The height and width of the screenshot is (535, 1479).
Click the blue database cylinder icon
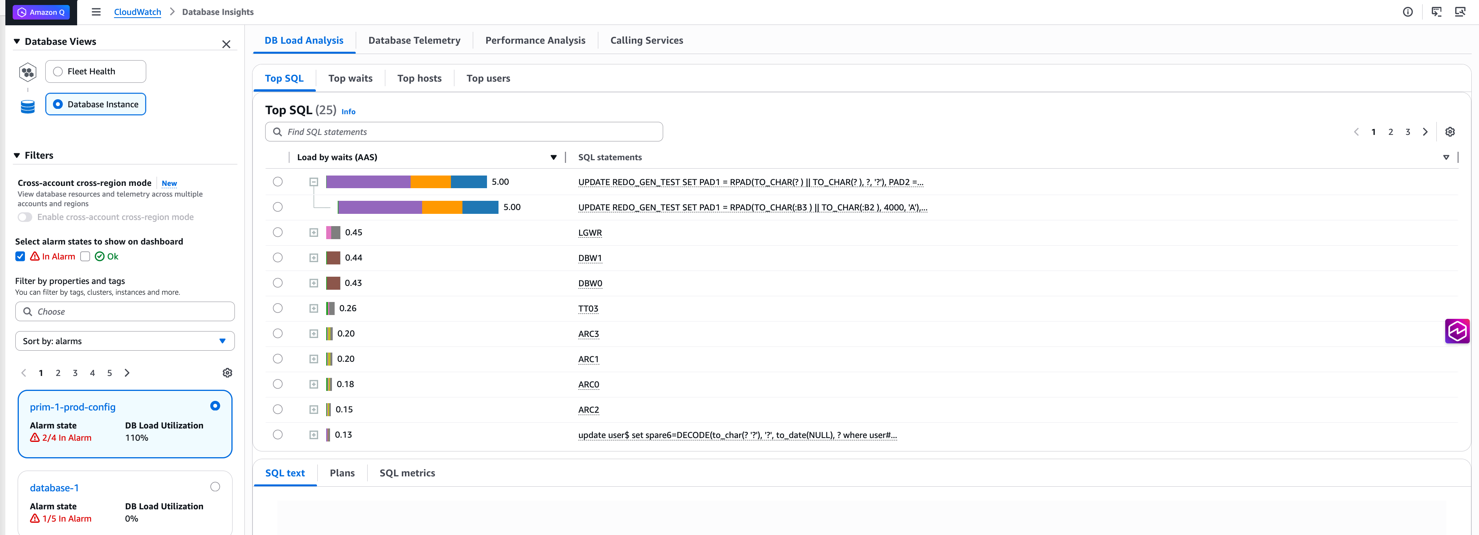[x=28, y=107]
